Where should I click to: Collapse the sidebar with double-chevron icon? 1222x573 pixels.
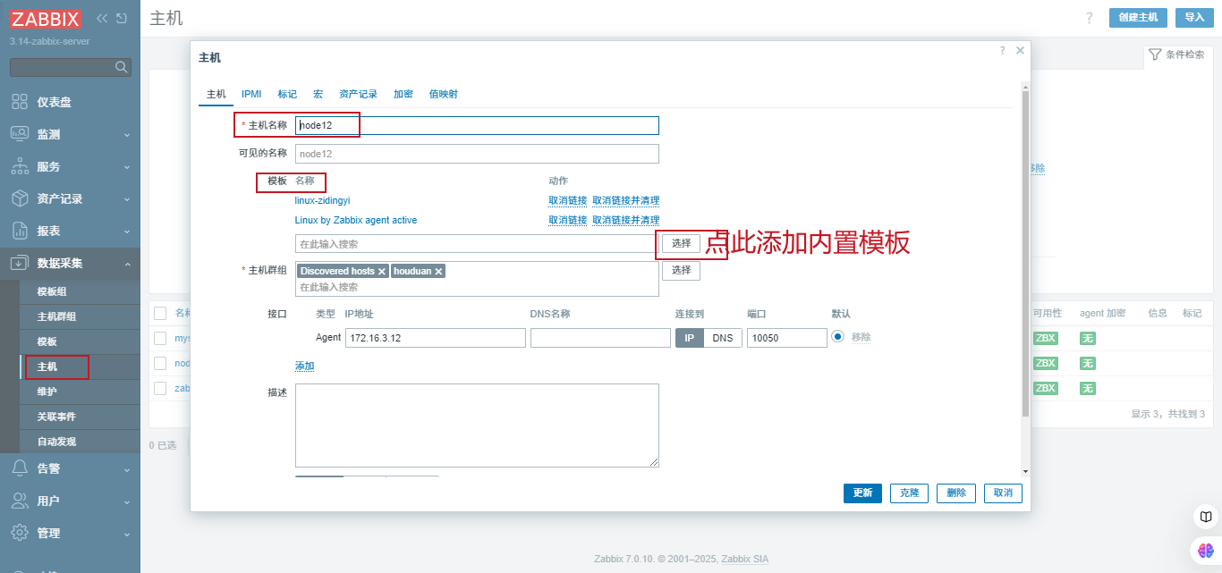(x=102, y=18)
